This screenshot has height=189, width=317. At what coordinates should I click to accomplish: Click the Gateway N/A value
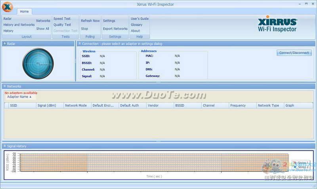[x=177, y=76]
